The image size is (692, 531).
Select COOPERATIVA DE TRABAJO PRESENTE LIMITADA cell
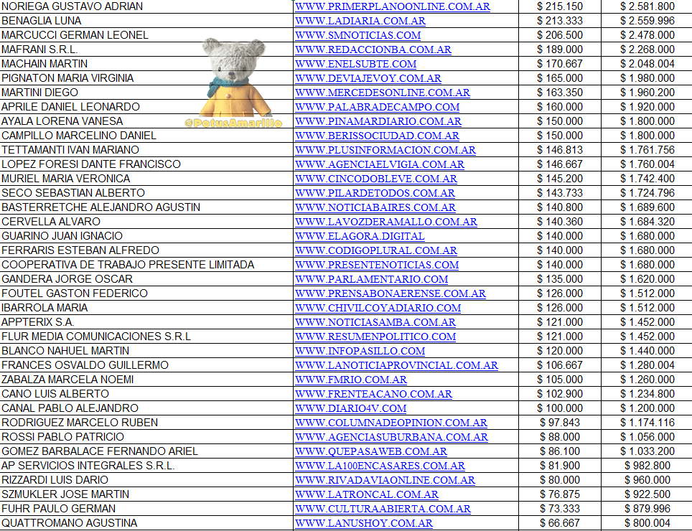146,265
